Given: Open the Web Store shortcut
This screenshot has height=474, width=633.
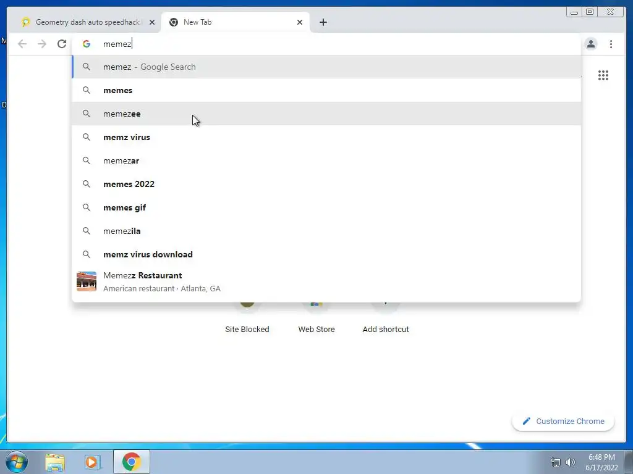Looking at the screenshot, I should click(x=316, y=318).
